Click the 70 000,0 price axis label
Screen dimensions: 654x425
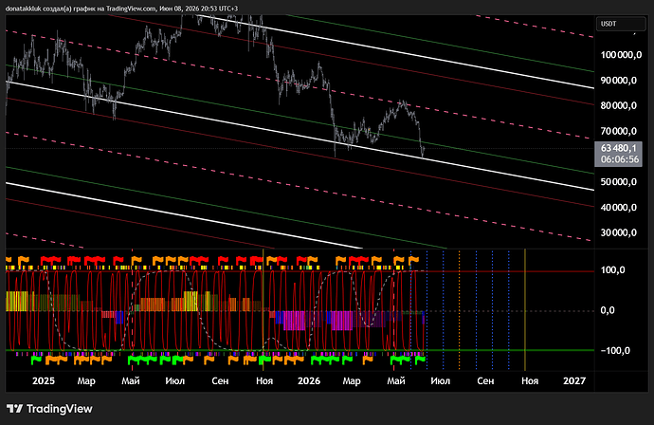point(619,131)
